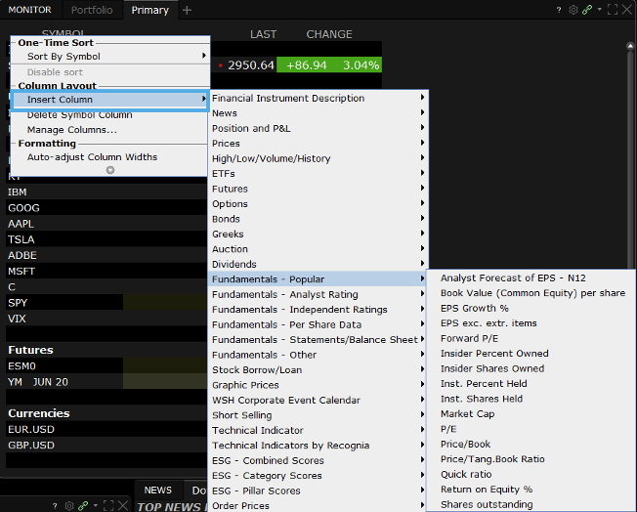This screenshot has width=637, height=512.
Task: Click the gear icon in the bottom panel
Action: tap(69, 505)
